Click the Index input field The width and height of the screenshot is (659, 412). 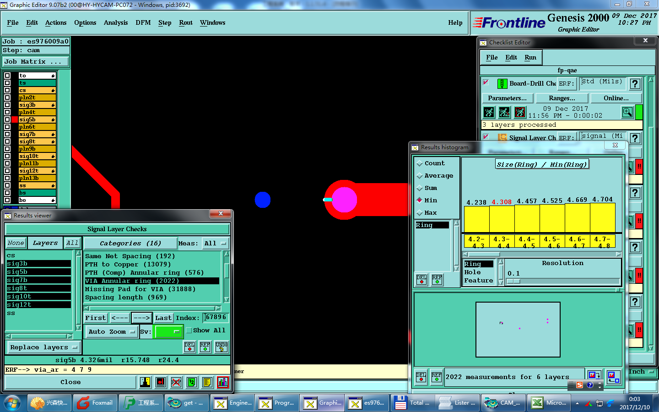click(215, 317)
